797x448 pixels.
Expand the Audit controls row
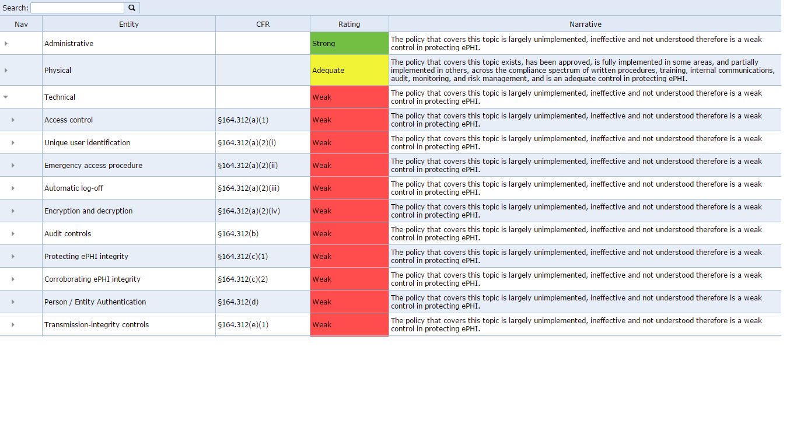[x=13, y=234]
